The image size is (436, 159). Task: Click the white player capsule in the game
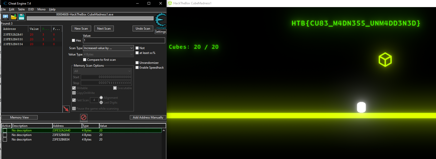pos(361,107)
